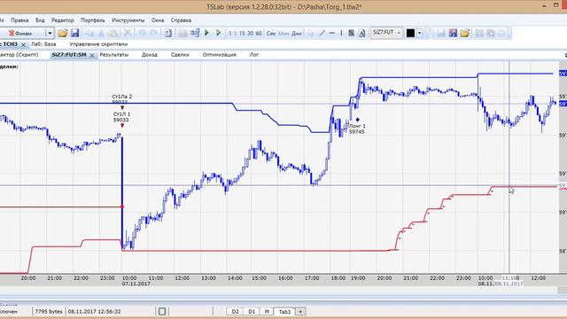Switch to D2 bottom tab
The image size is (567, 319).
(x=235, y=311)
